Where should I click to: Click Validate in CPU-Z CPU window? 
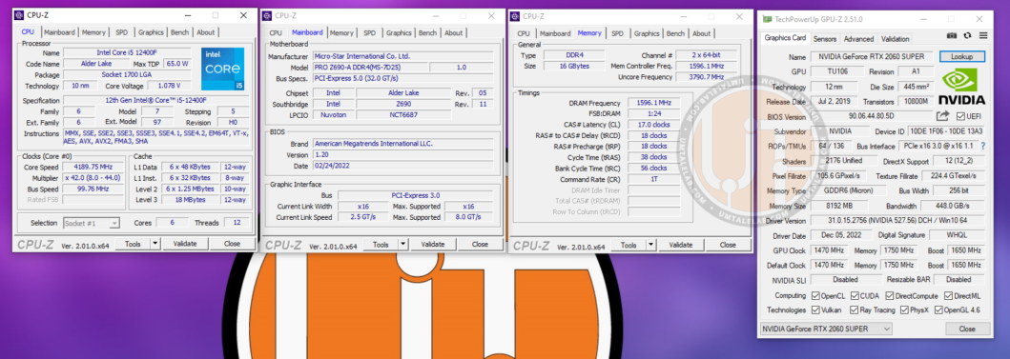point(185,244)
